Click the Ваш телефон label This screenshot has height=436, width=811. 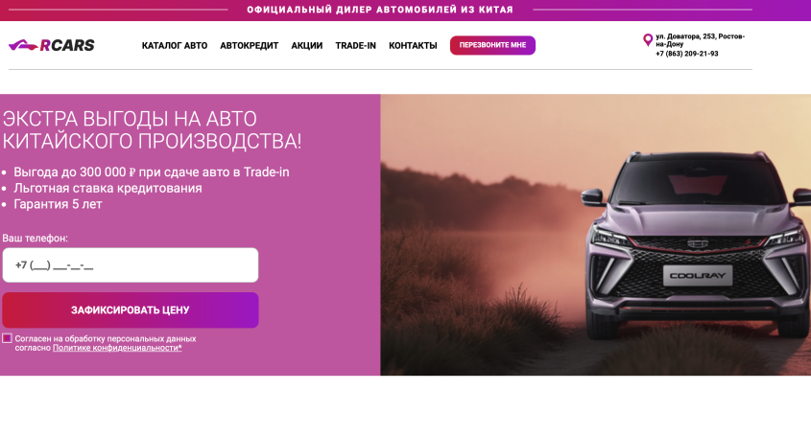pos(36,239)
